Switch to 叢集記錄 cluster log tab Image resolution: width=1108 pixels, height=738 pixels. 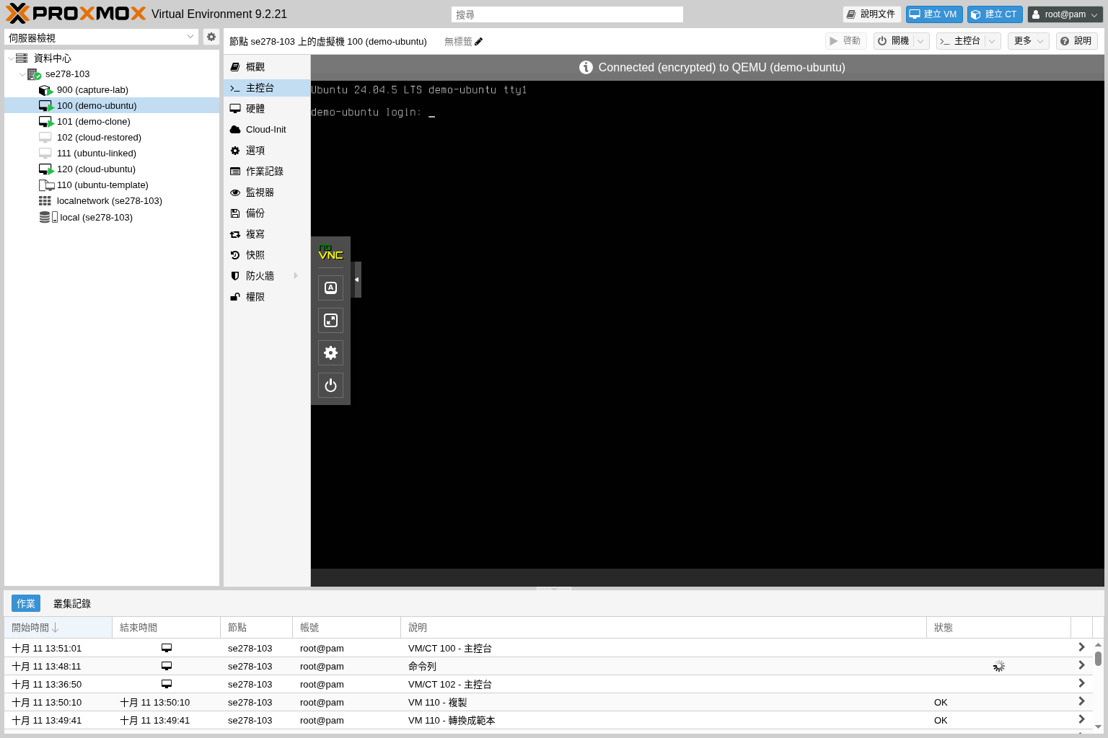click(72, 604)
